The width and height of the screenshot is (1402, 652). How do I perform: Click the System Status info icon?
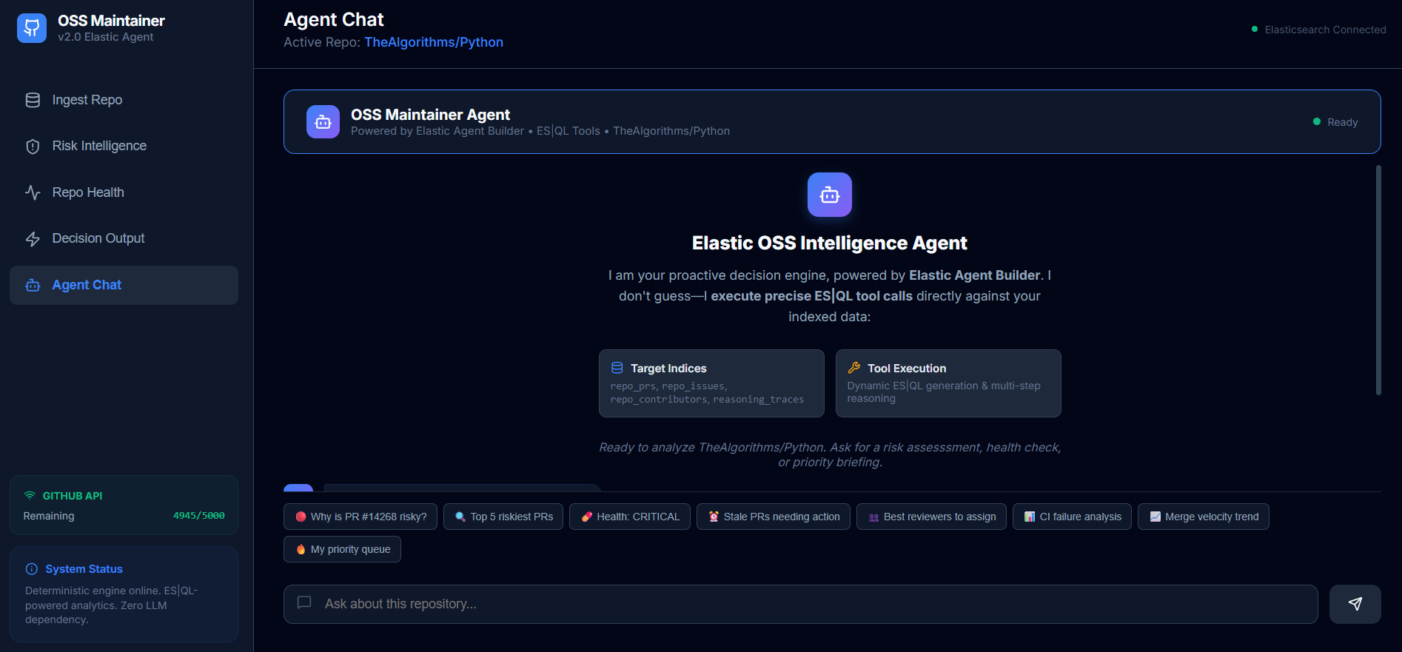coord(32,569)
